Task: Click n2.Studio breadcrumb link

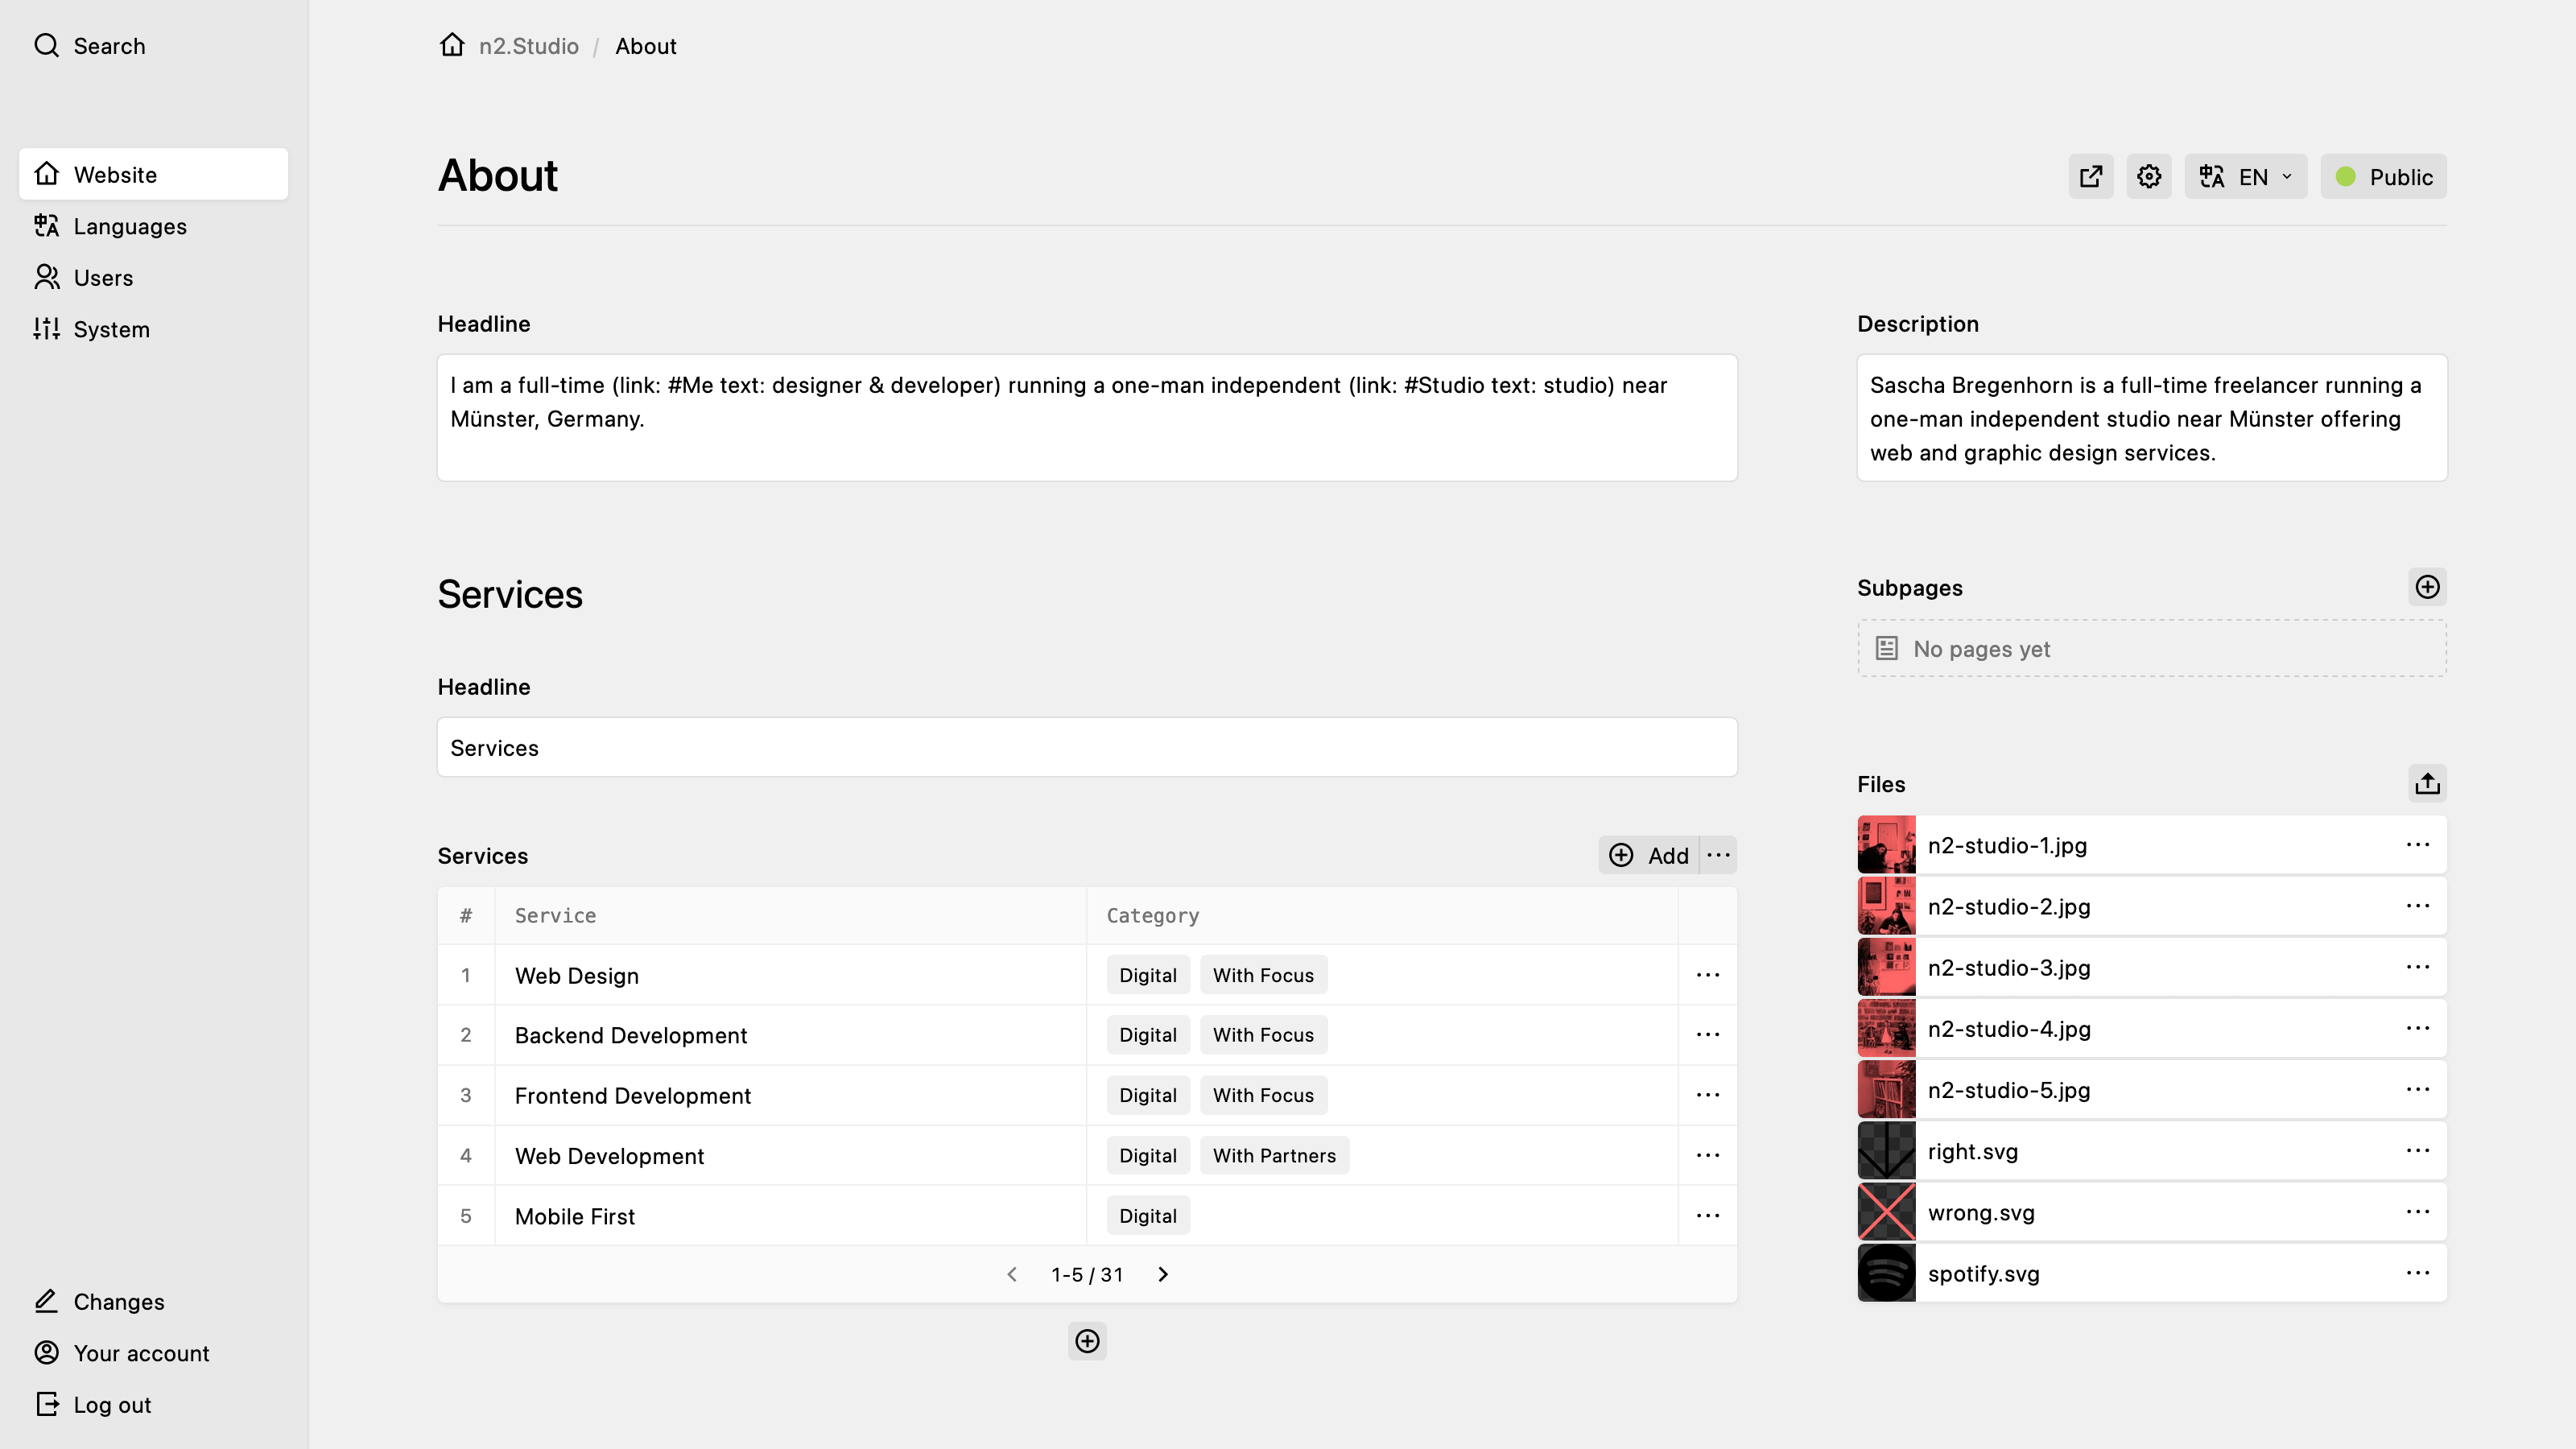Action: pos(528,46)
